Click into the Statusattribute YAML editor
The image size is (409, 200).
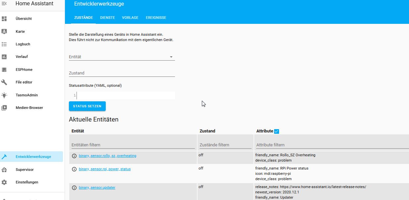(x=126, y=95)
